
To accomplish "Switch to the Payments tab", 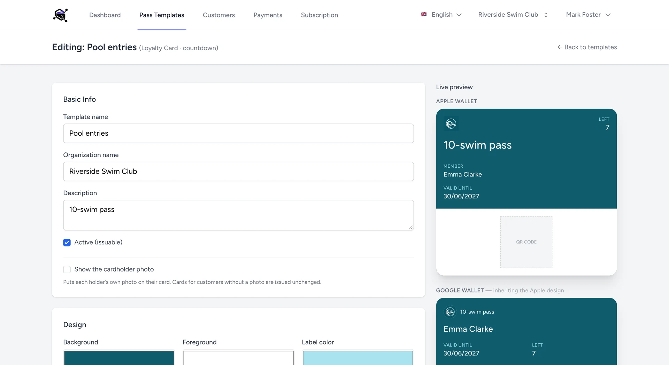I will pyautogui.click(x=268, y=15).
